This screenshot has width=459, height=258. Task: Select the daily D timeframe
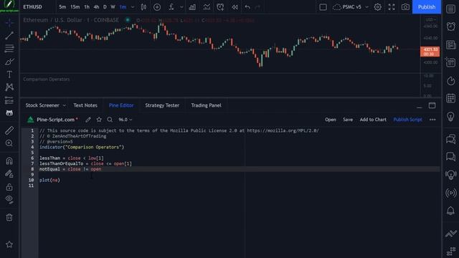pos(105,6)
